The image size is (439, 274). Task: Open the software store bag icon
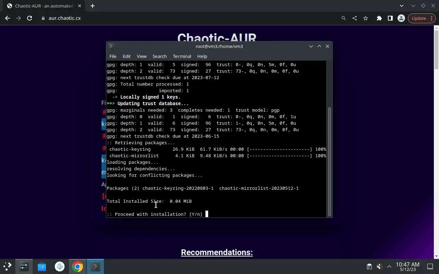42,266
